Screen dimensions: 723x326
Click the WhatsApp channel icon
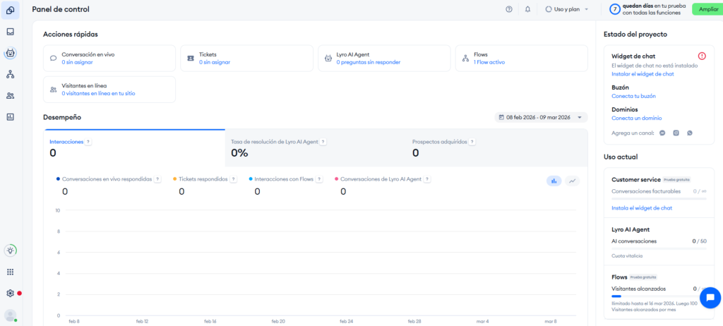click(690, 133)
